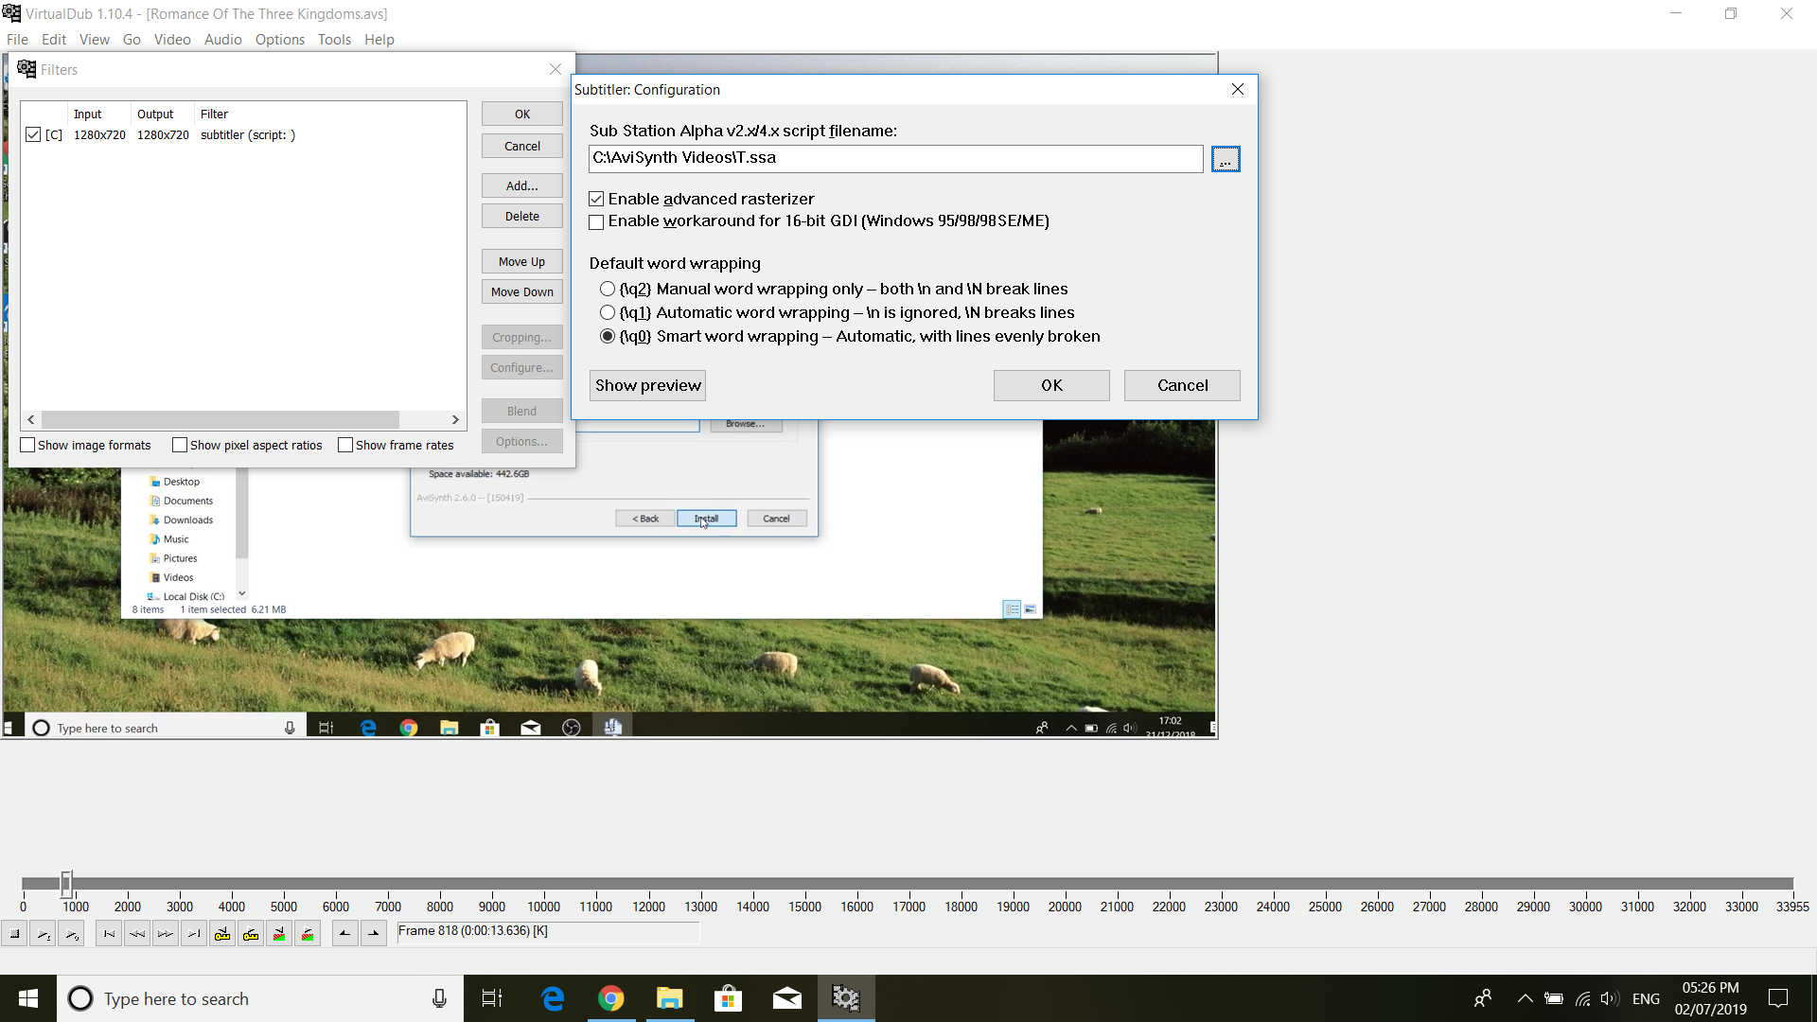Enable the 16-bit GDI workaround checkbox
Viewport: 1817px width, 1022px height.
click(596, 221)
